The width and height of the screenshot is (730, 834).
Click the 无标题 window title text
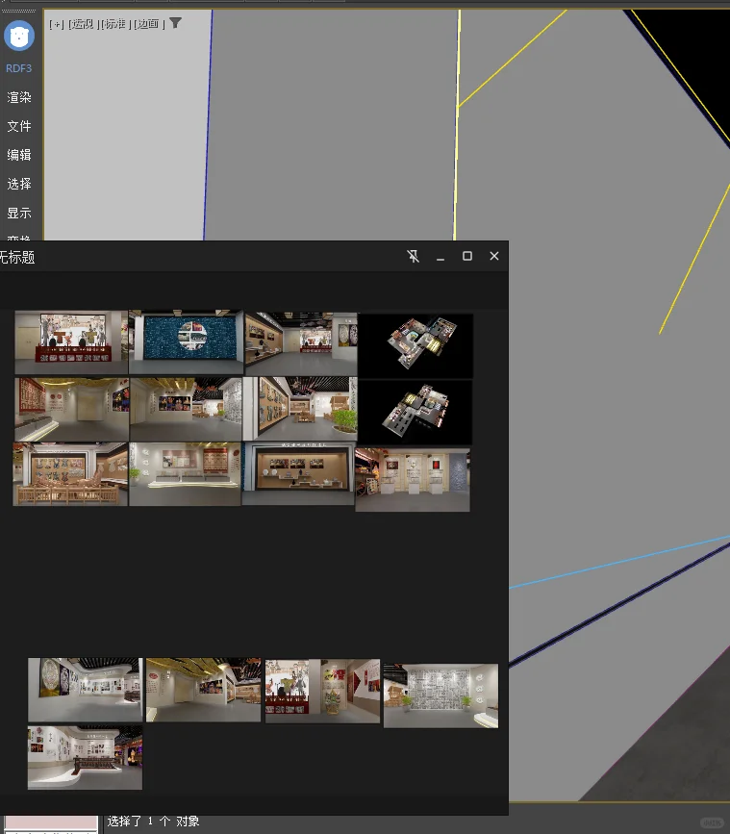pos(17,258)
